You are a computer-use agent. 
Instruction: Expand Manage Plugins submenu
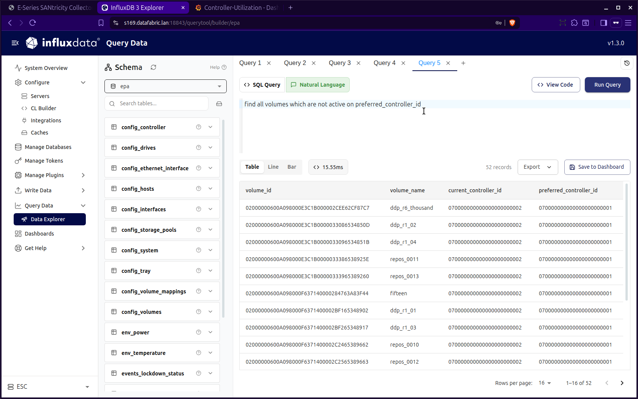[83, 175]
